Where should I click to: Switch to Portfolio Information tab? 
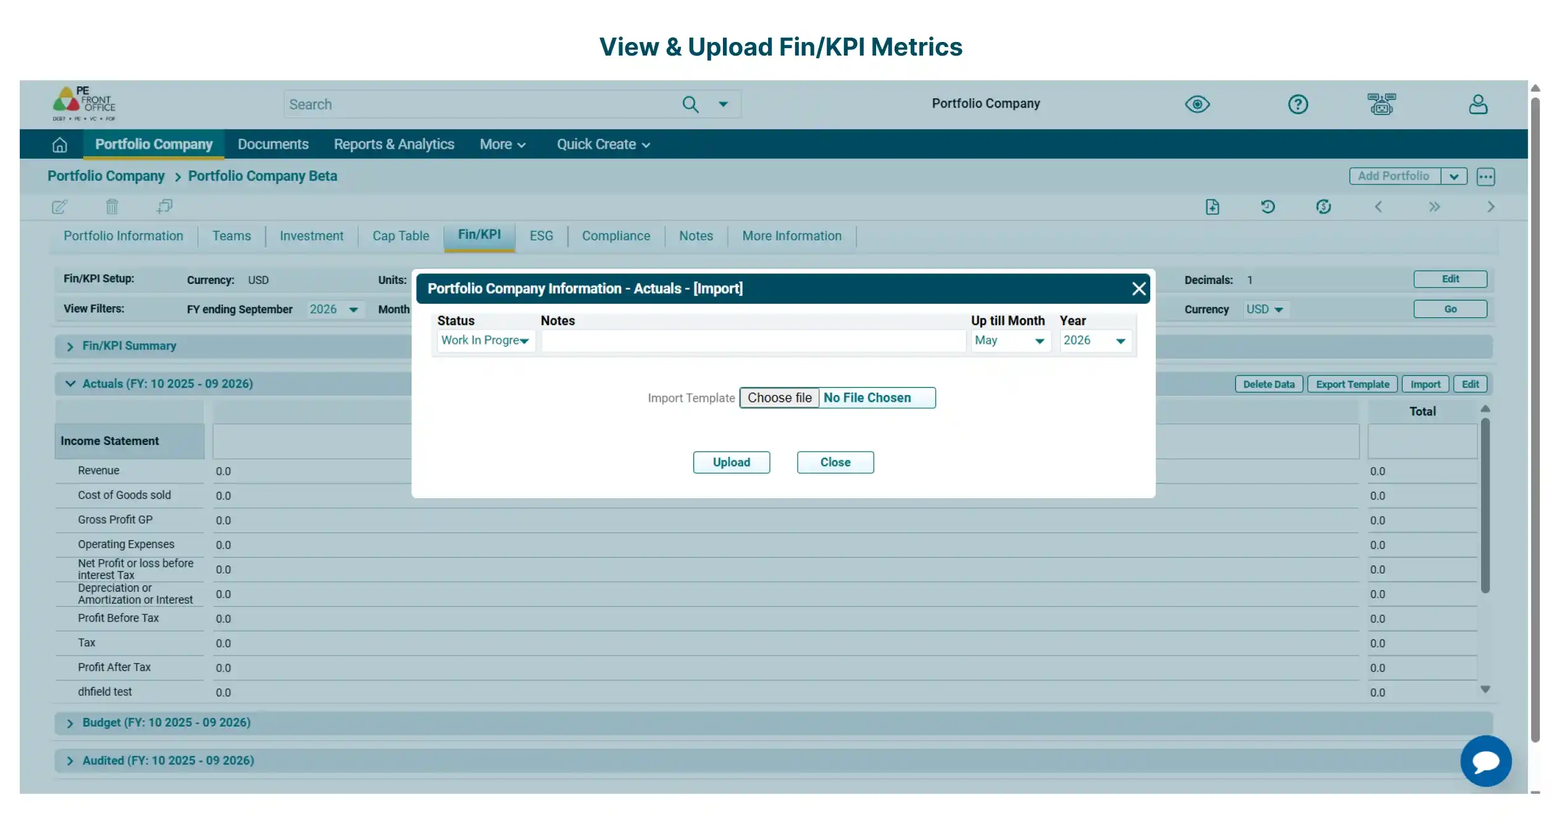coord(123,236)
